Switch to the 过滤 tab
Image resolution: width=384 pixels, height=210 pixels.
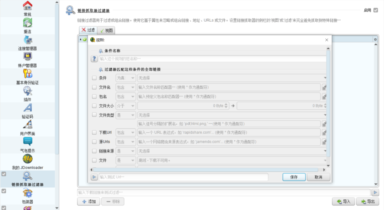(x=88, y=30)
